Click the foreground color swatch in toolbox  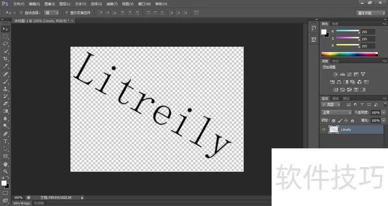tap(4, 183)
